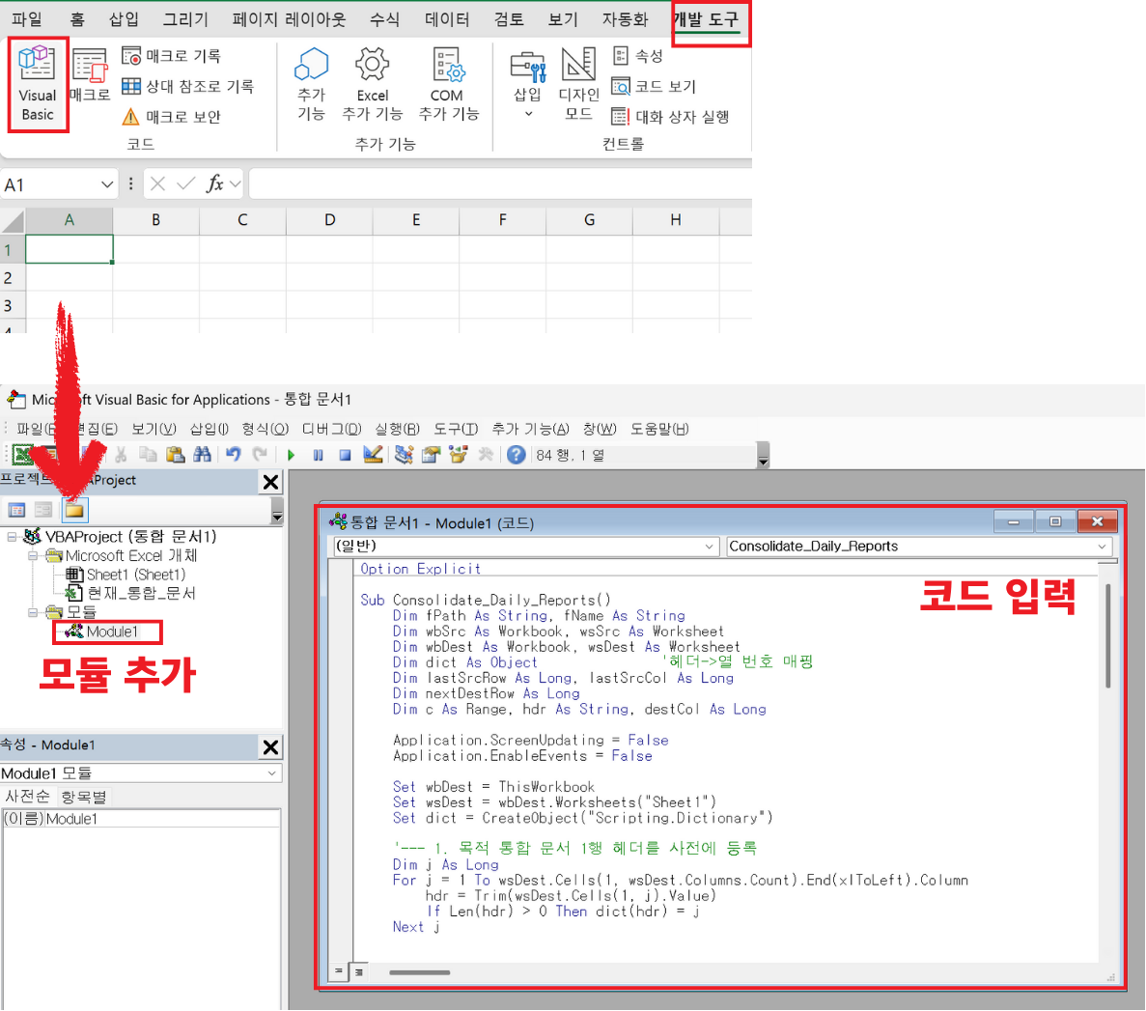The image size is (1146, 1011).
Task: Switch to 데이터 ribbon tab
Action: pyautogui.click(x=447, y=19)
